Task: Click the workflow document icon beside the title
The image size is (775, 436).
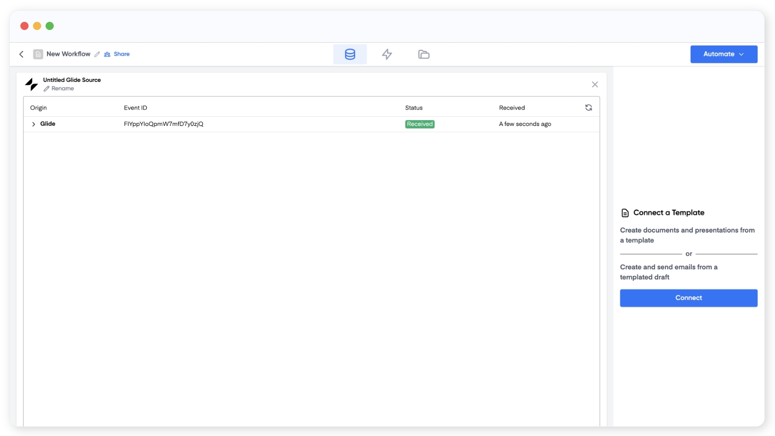Action: 38,54
